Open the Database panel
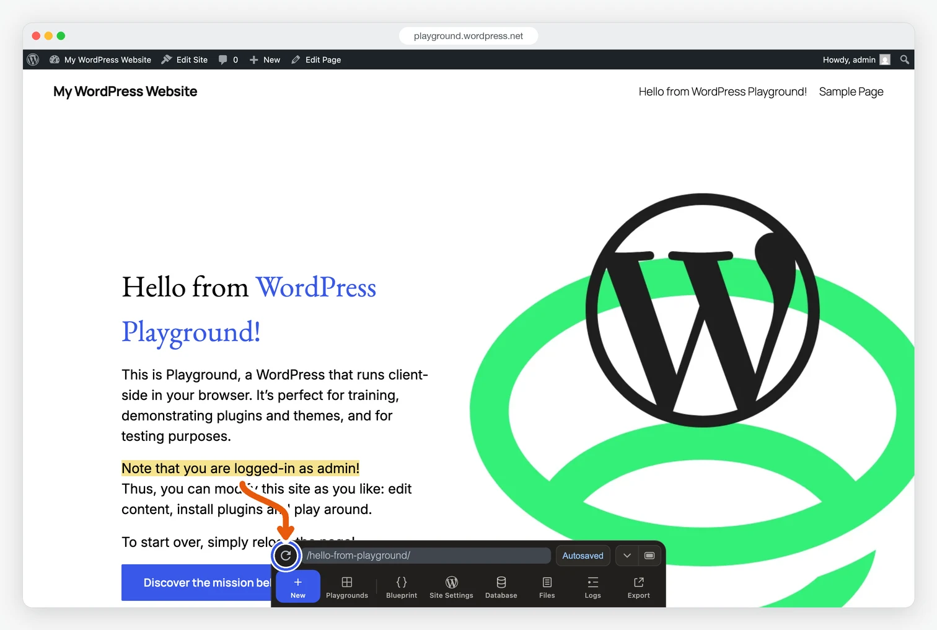Image resolution: width=937 pixels, height=630 pixels. click(x=501, y=587)
